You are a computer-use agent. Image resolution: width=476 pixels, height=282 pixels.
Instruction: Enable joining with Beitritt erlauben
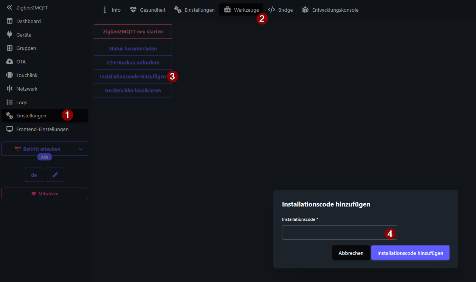point(38,149)
